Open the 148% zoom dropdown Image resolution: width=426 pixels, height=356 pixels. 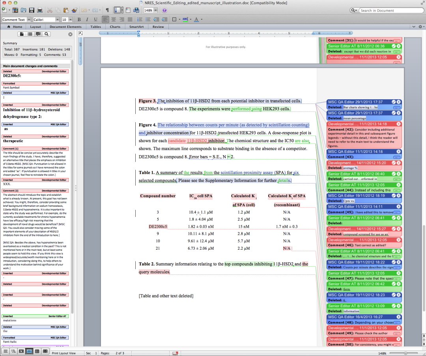click(x=156, y=10)
